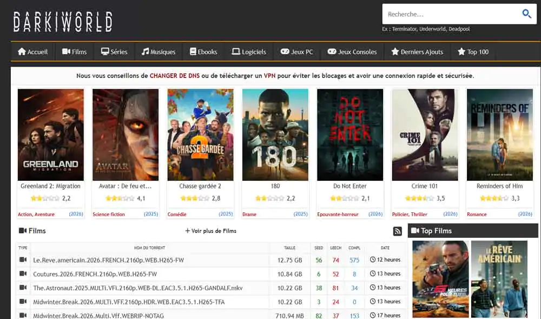Open torrent Coutures.2026.FRENCH.2160p

pos(95,274)
